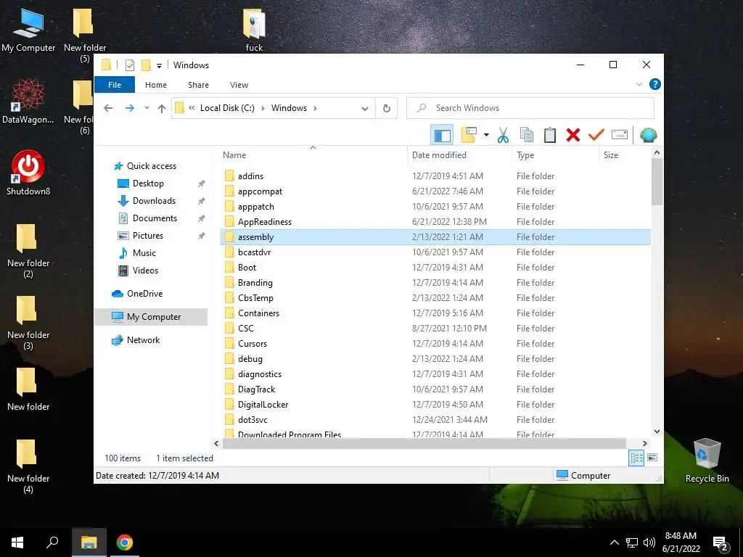Select the Shutdown8 desktop icon
The image size is (743, 557).
(x=28, y=173)
